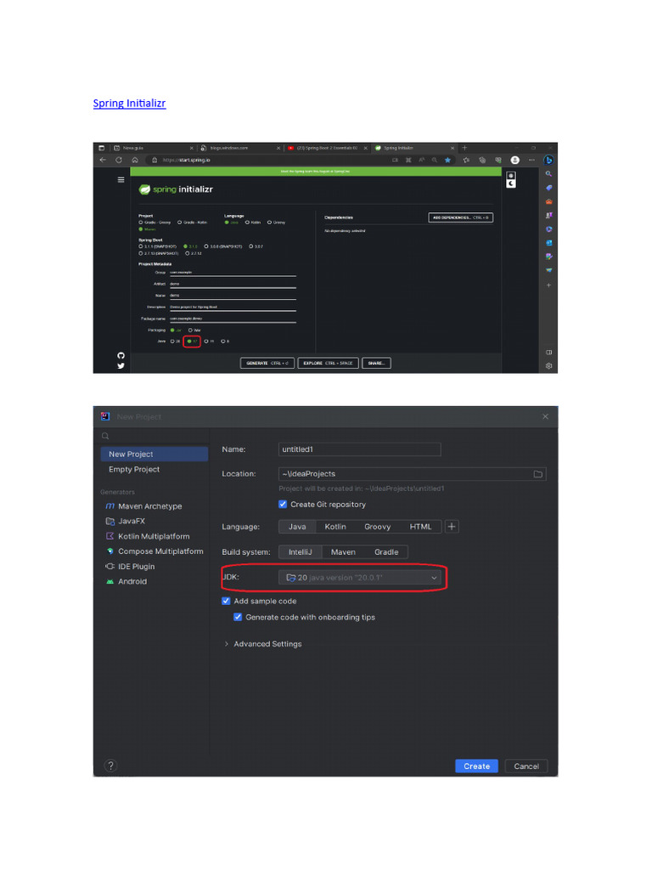Select Groovy language radio in Spring Initializr

pos(269,223)
